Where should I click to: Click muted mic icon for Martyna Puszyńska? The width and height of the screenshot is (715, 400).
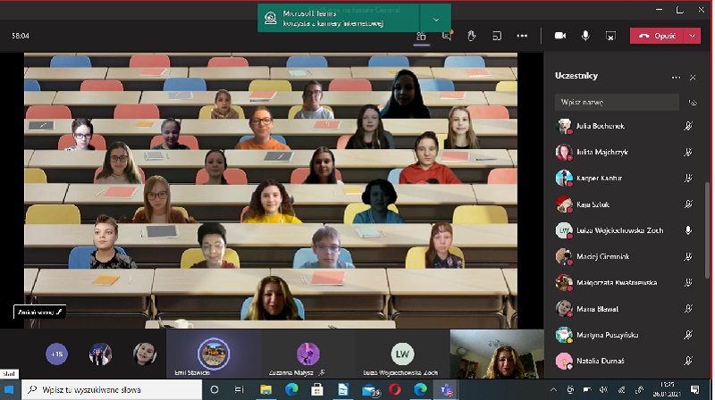(688, 335)
